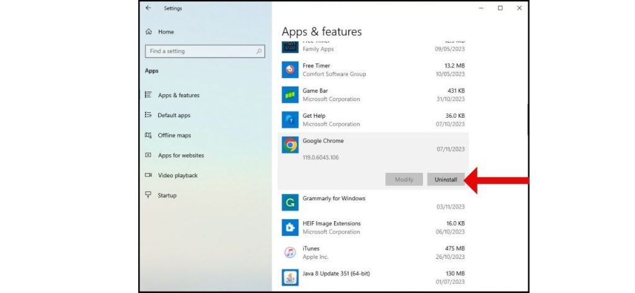Open Default apps settings
The height and width of the screenshot is (293, 635).
[174, 115]
